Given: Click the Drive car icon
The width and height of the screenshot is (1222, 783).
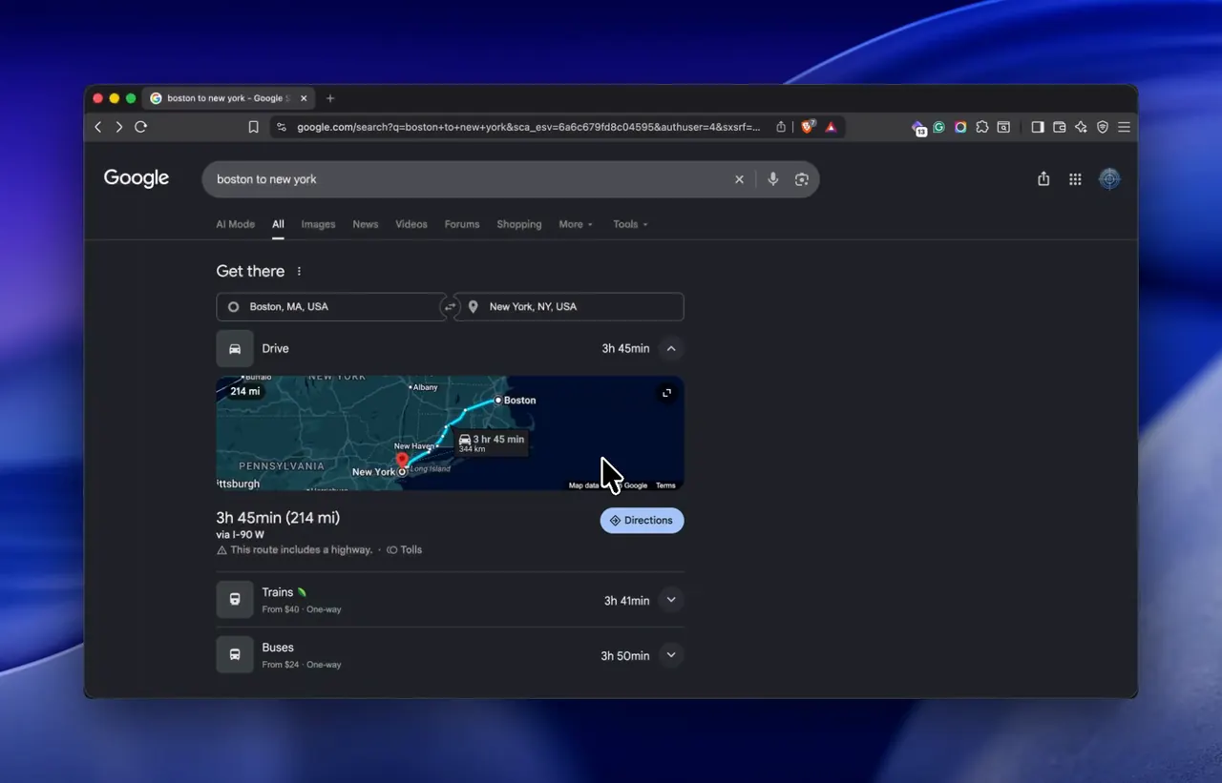Looking at the screenshot, I should (x=235, y=349).
